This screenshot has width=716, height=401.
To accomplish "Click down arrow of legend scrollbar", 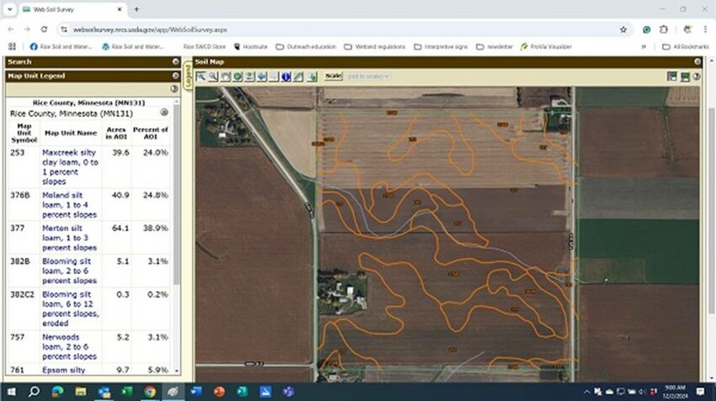I will coord(177,371).
